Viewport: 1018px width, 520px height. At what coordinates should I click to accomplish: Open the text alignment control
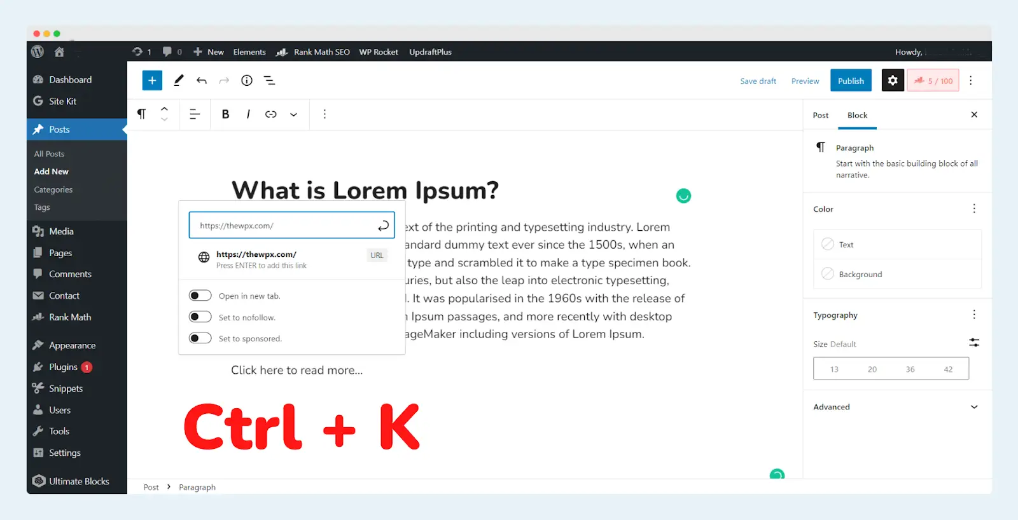click(x=195, y=114)
